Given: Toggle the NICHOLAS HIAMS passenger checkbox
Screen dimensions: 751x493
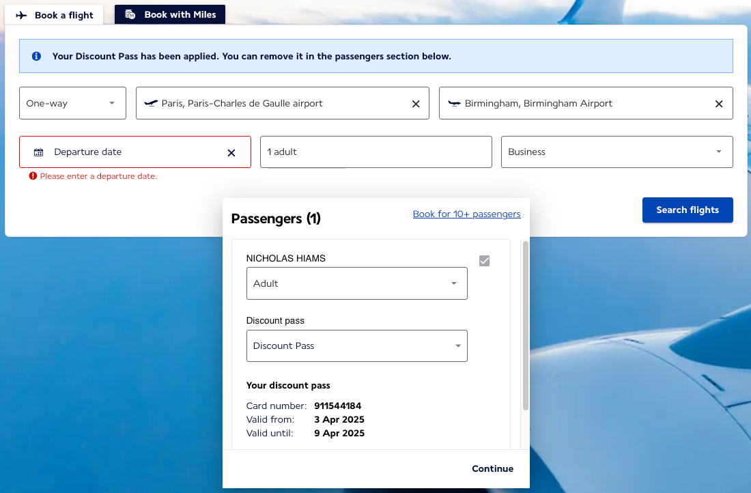Looking at the screenshot, I should tap(484, 261).
